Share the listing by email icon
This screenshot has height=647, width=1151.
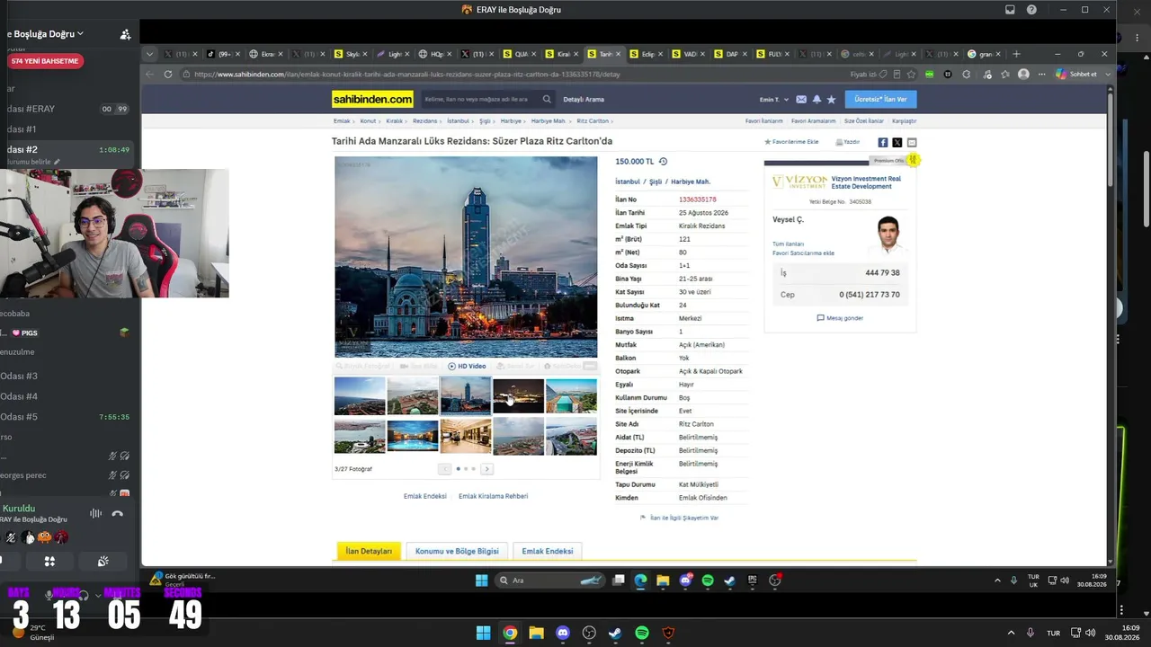coord(912,142)
